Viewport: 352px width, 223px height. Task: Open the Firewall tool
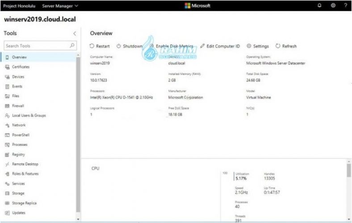click(18, 106)
